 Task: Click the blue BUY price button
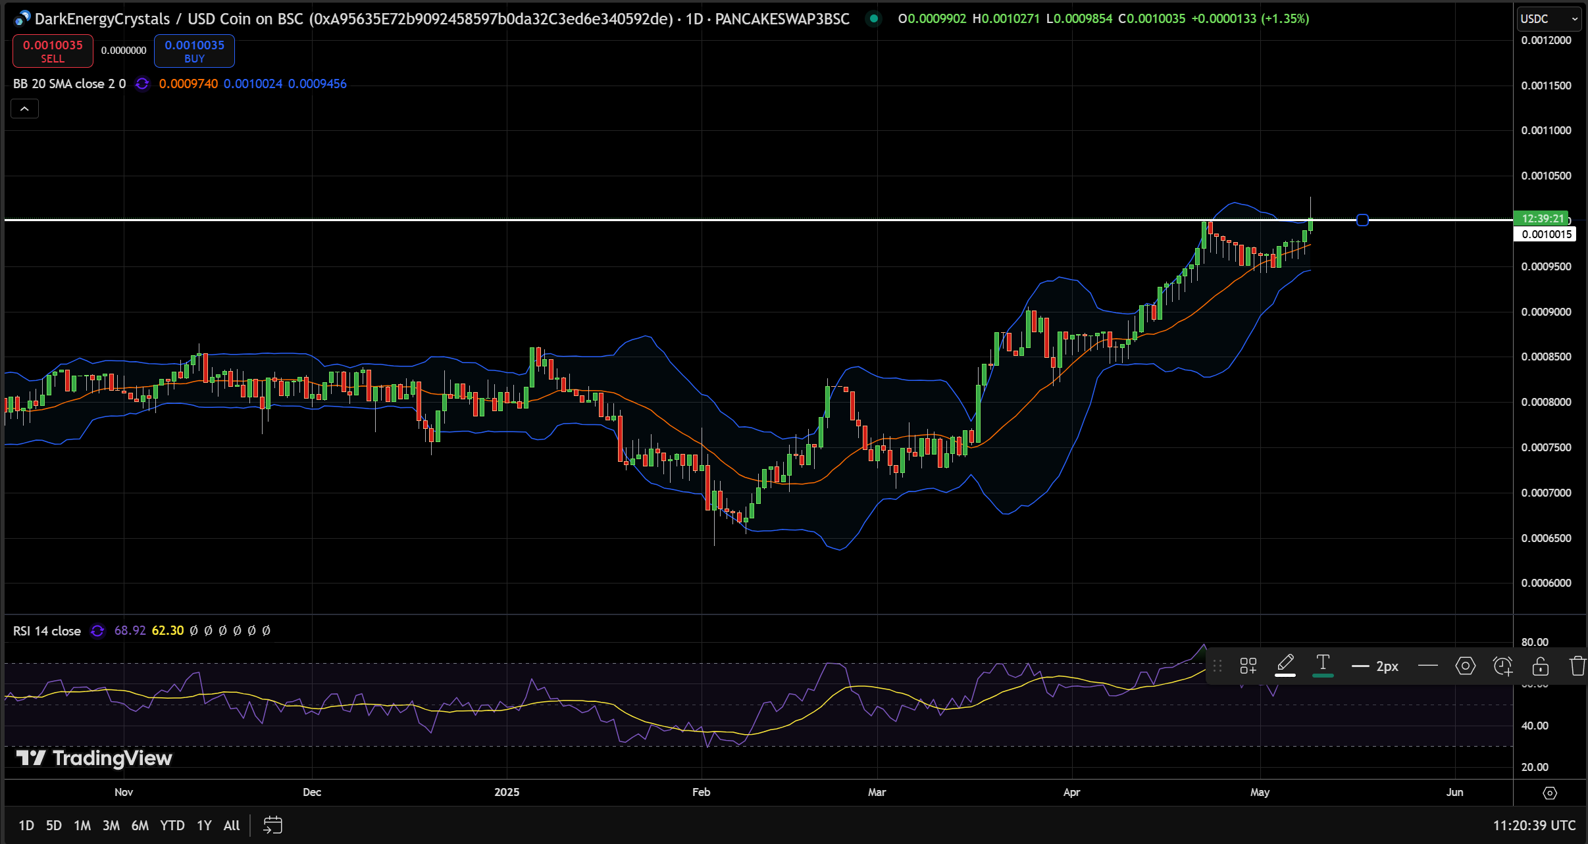pyautogui.click(x=194, y=51)
